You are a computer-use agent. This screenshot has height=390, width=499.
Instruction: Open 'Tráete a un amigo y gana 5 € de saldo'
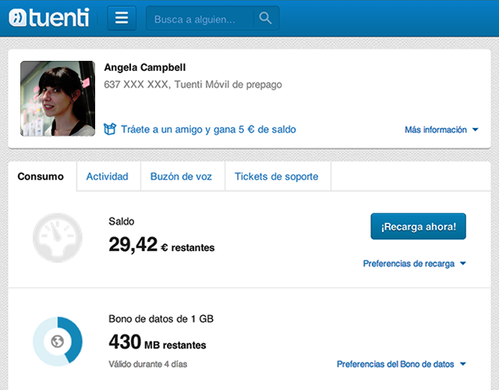coord(208,129)
